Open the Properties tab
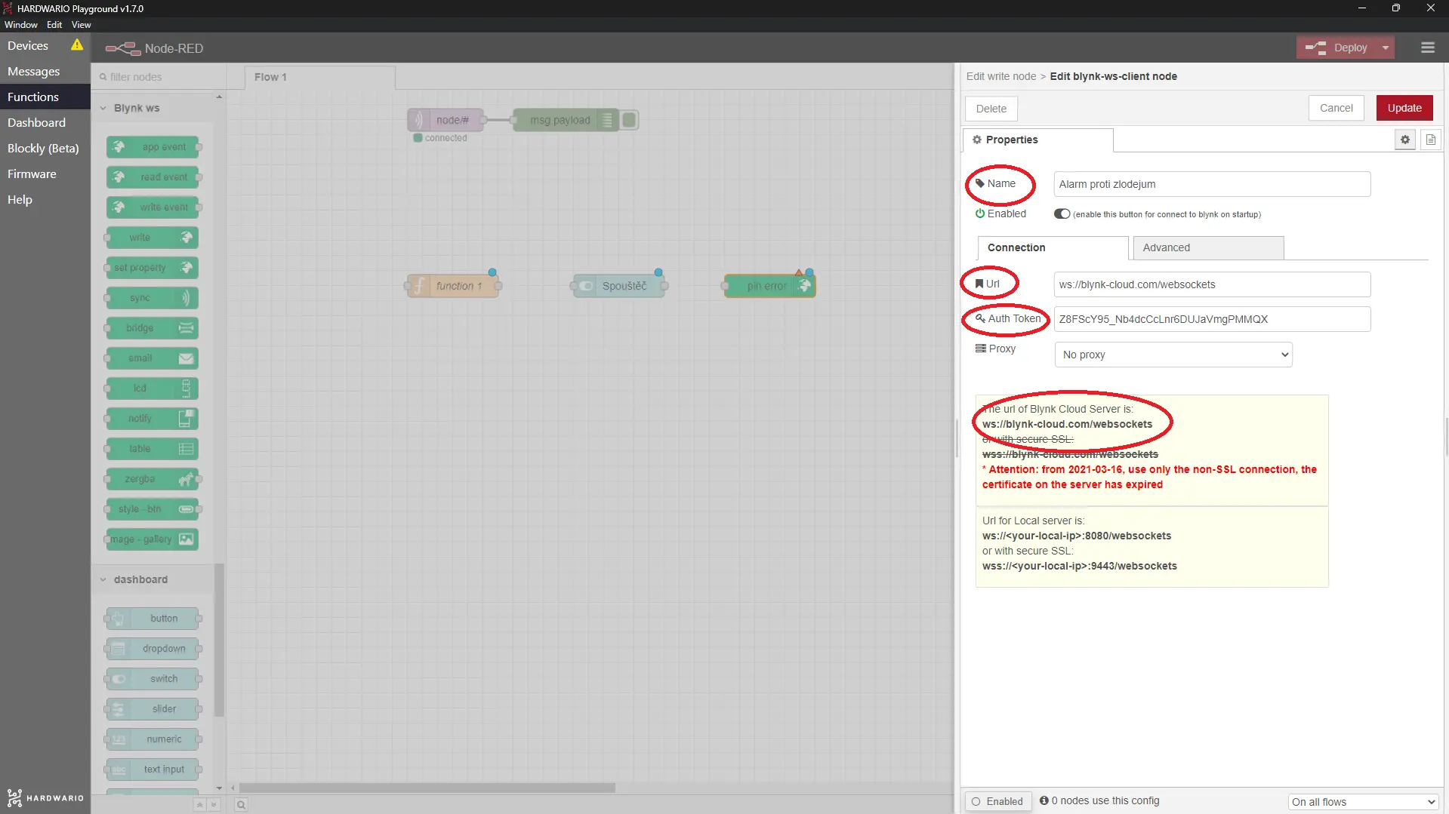The width and height of the screenshot is (1449, 814). click(x=1037, y=140)
